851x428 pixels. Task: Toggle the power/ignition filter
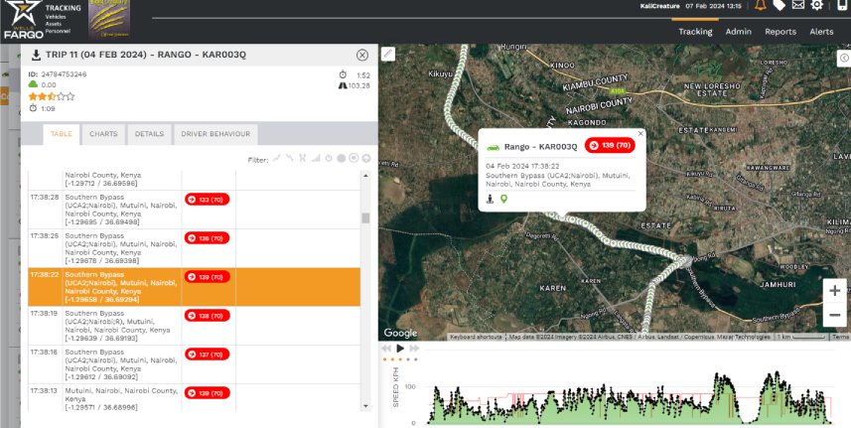(329, 158)
